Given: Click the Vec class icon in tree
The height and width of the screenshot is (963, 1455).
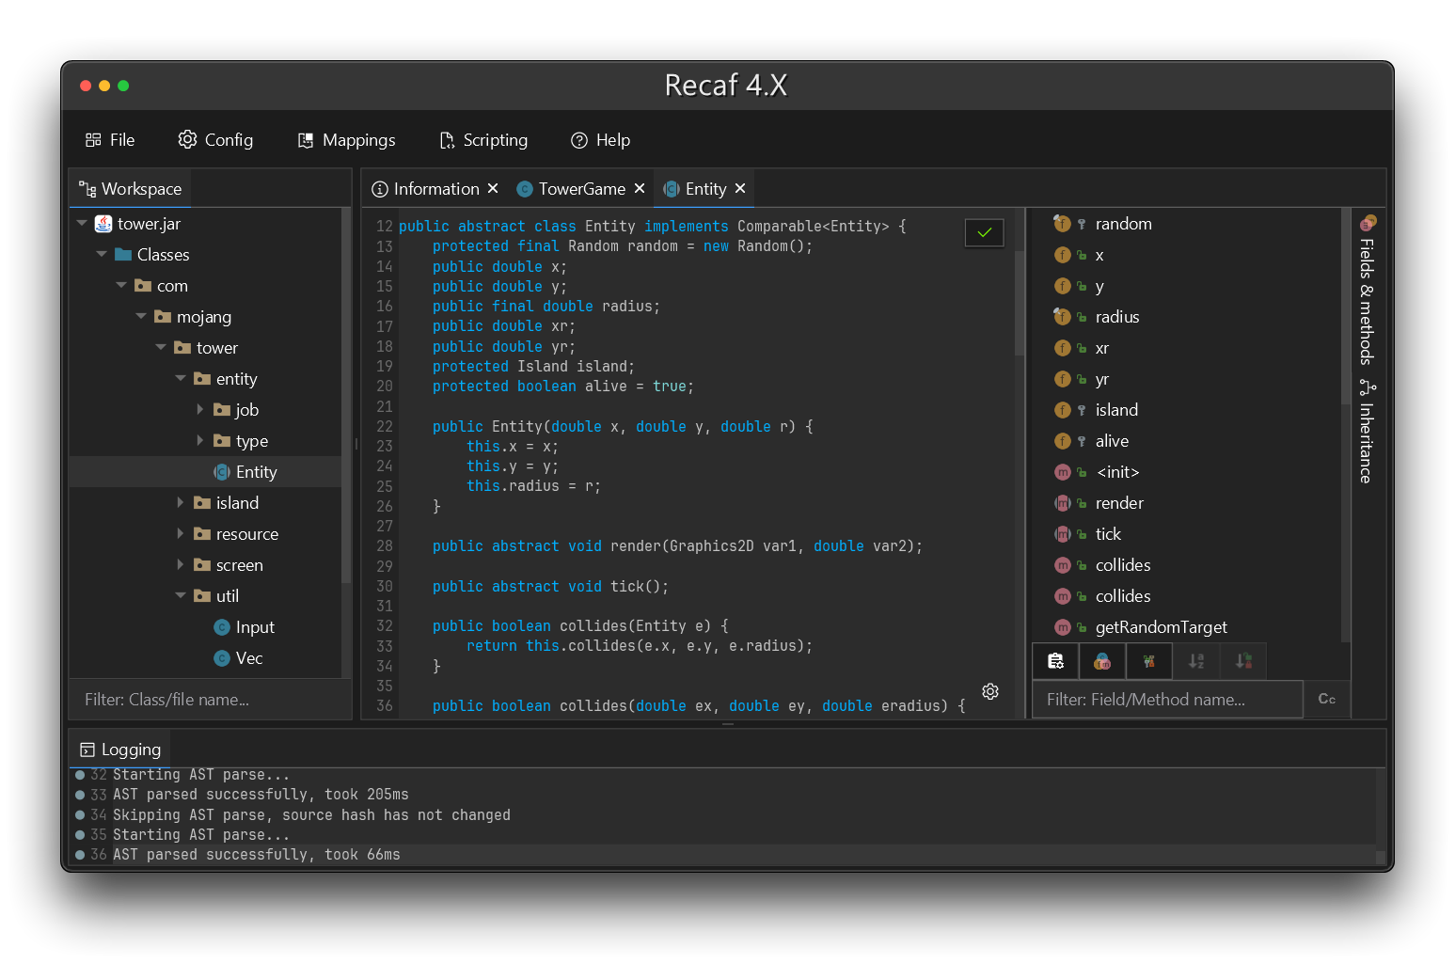Looking at the screenshot, I should [222, 658].
